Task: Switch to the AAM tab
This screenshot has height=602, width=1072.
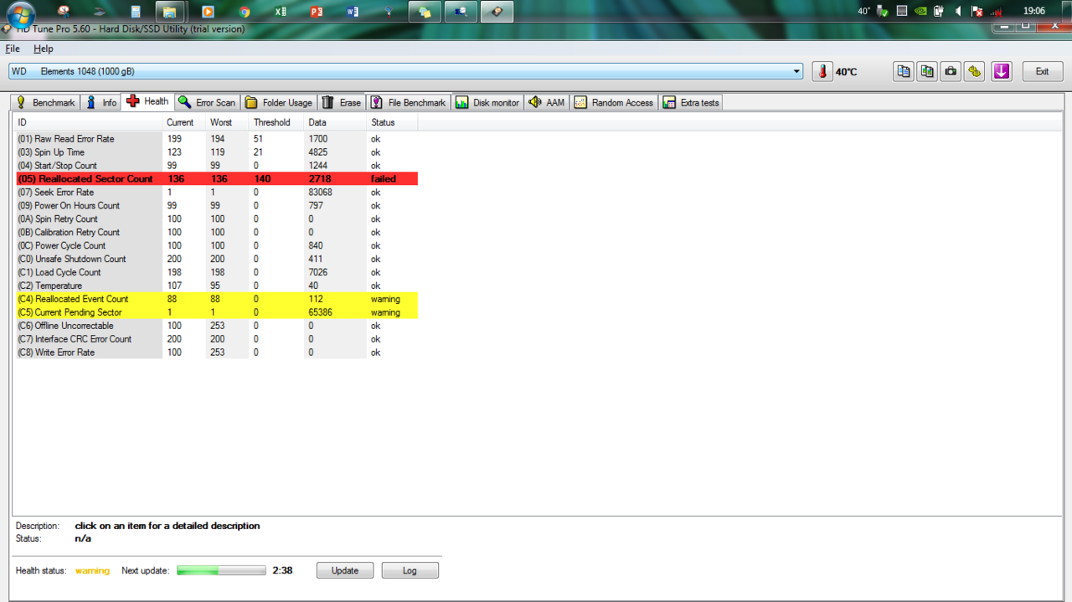Action: (547, 102)
